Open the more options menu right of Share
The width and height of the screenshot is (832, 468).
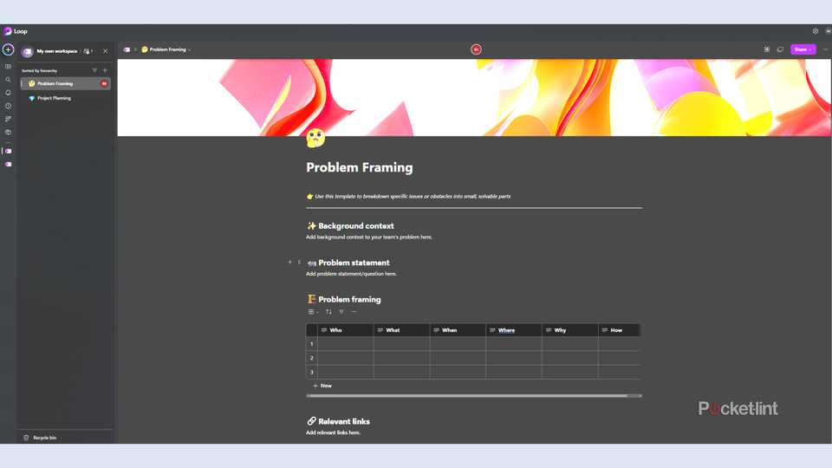tap(824, 49)
